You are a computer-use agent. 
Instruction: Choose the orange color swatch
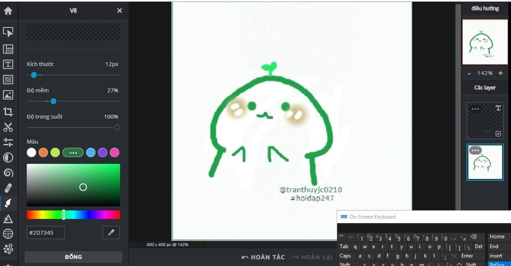(43, 152)
